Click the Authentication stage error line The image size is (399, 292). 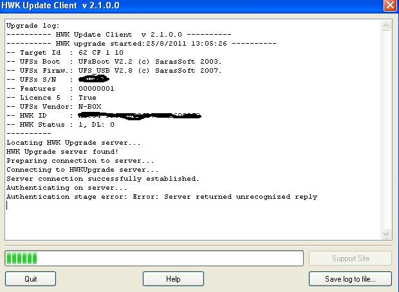pyautogui.click(x=162, y=197)
